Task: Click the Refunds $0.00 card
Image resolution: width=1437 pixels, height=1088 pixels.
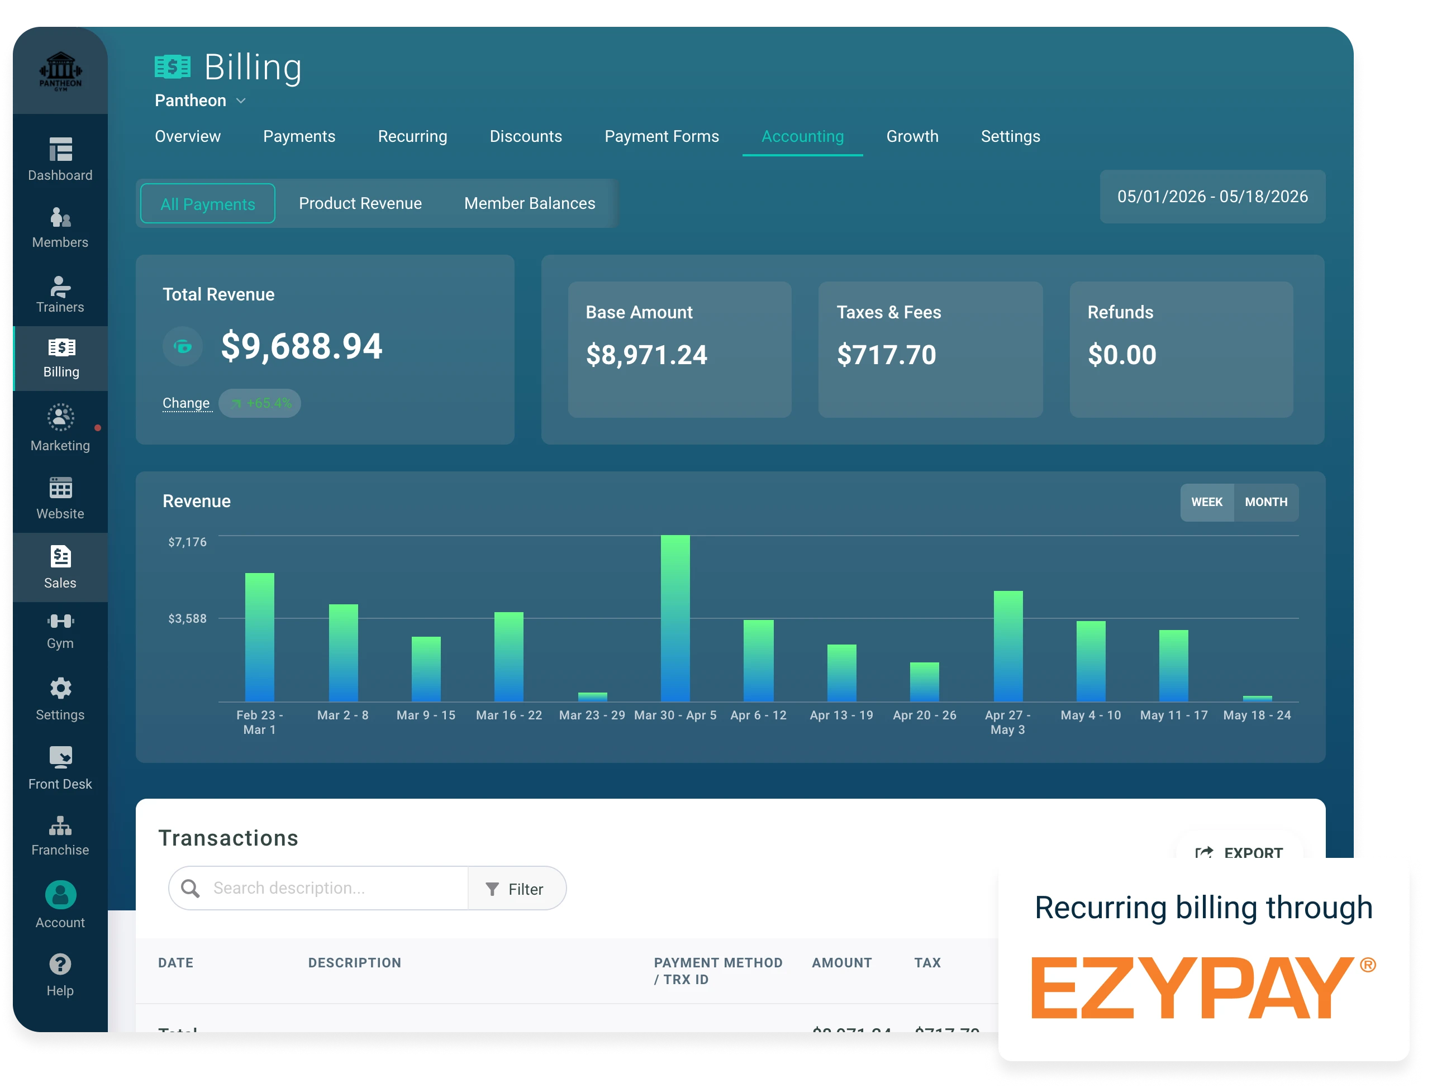Action: coord(1182,350)
